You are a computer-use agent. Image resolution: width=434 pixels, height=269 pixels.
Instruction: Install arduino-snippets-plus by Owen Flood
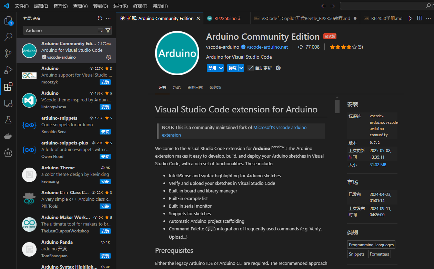click(105, 157)
